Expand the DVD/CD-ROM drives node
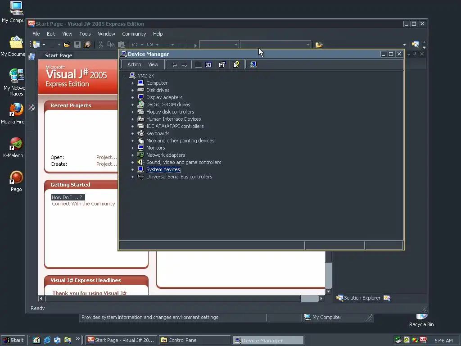461x346 pixels. (x=133, y=105)
